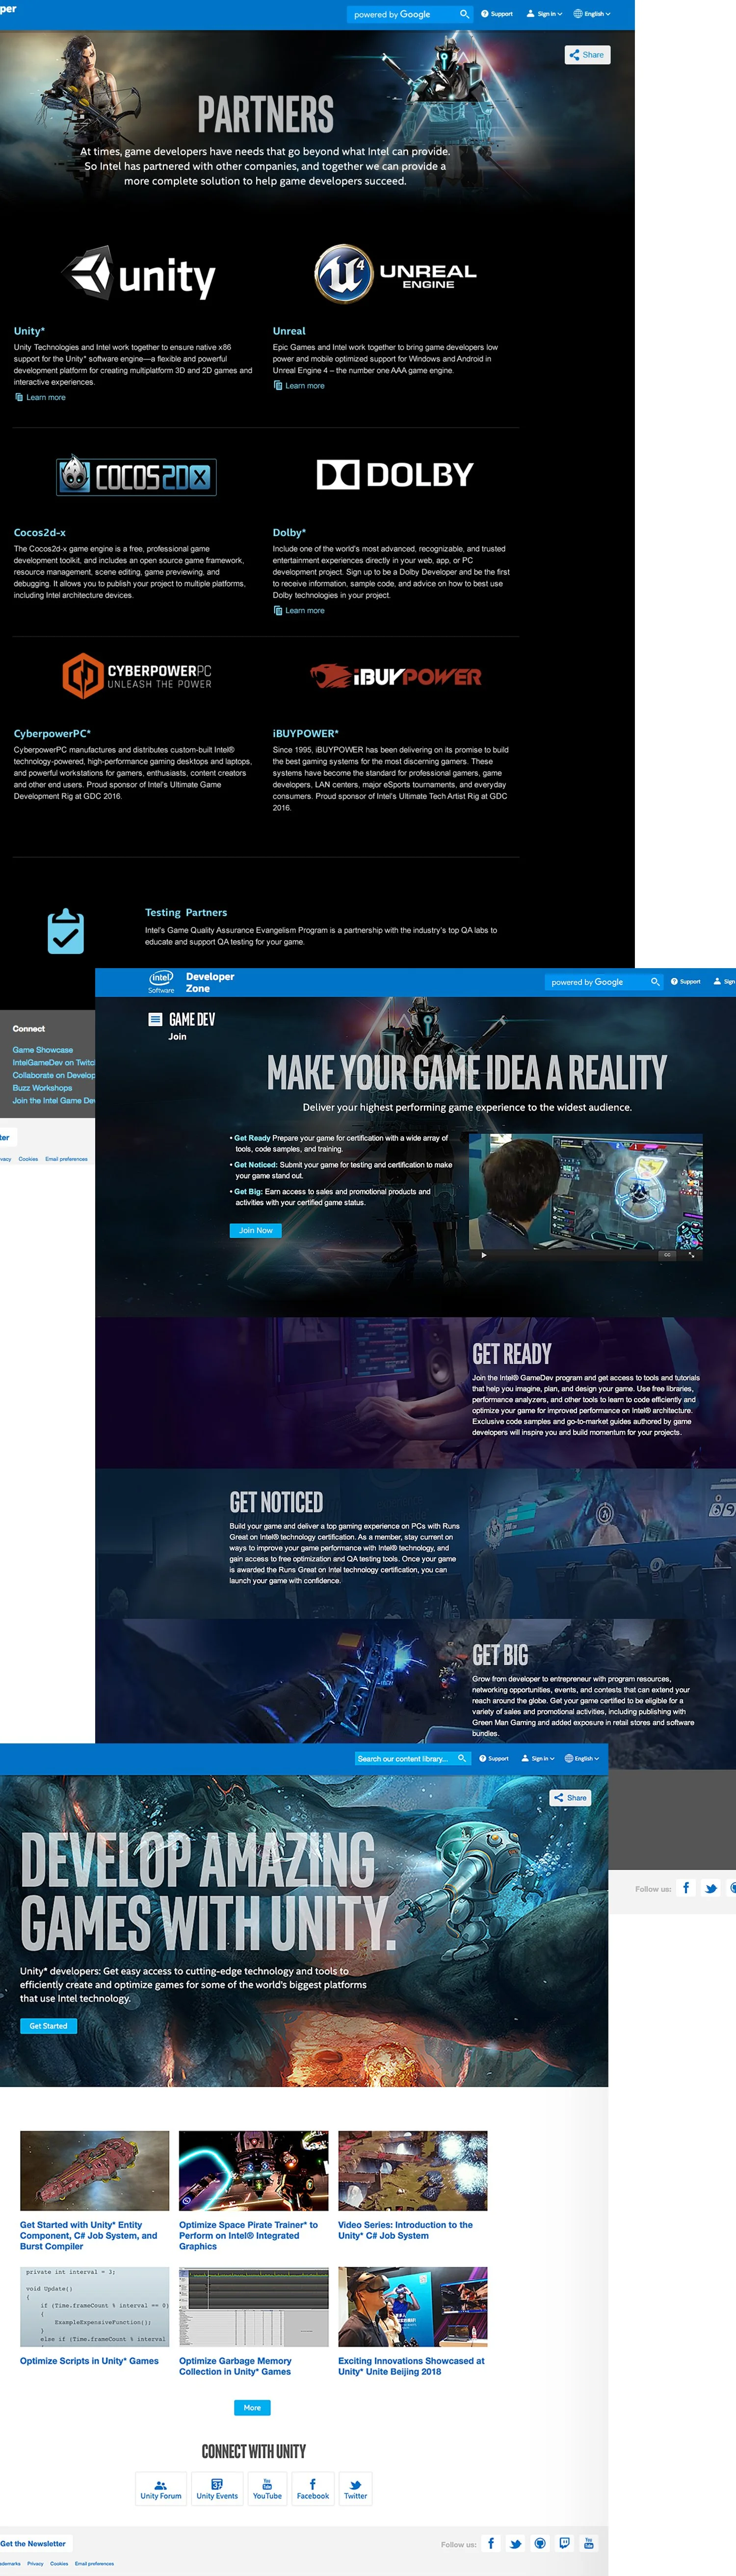Click the Unity page search magnifier icon

pos(462,1758)
